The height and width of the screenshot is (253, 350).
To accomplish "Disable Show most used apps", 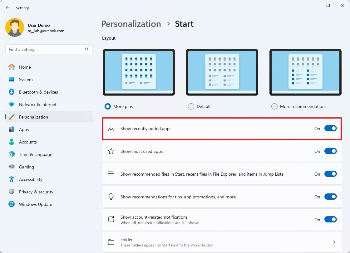I will (x=330, y=151).
